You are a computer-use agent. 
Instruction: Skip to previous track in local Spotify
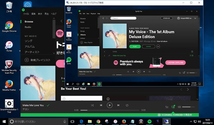pos(101,105)
